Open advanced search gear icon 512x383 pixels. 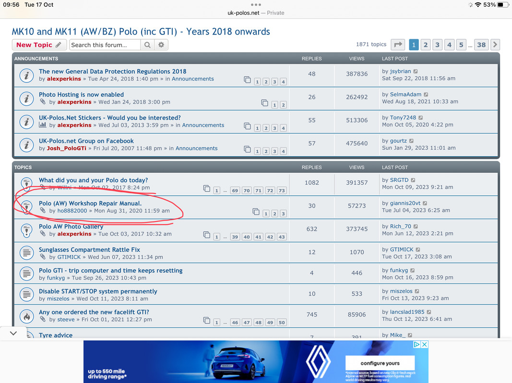pos(161,45)
